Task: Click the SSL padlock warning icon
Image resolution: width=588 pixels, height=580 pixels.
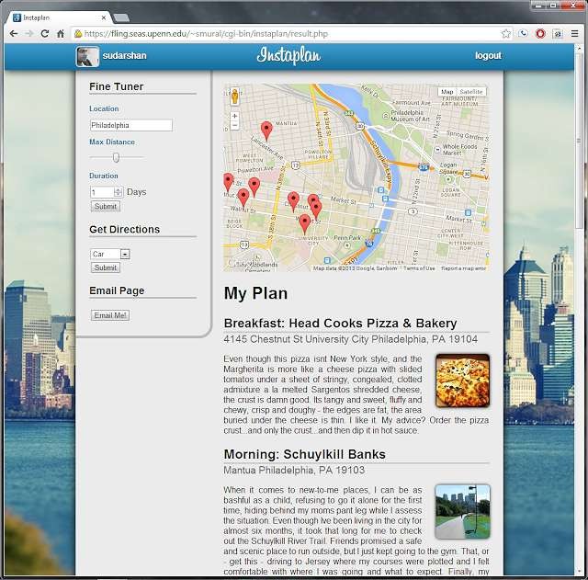Action: 78,34
